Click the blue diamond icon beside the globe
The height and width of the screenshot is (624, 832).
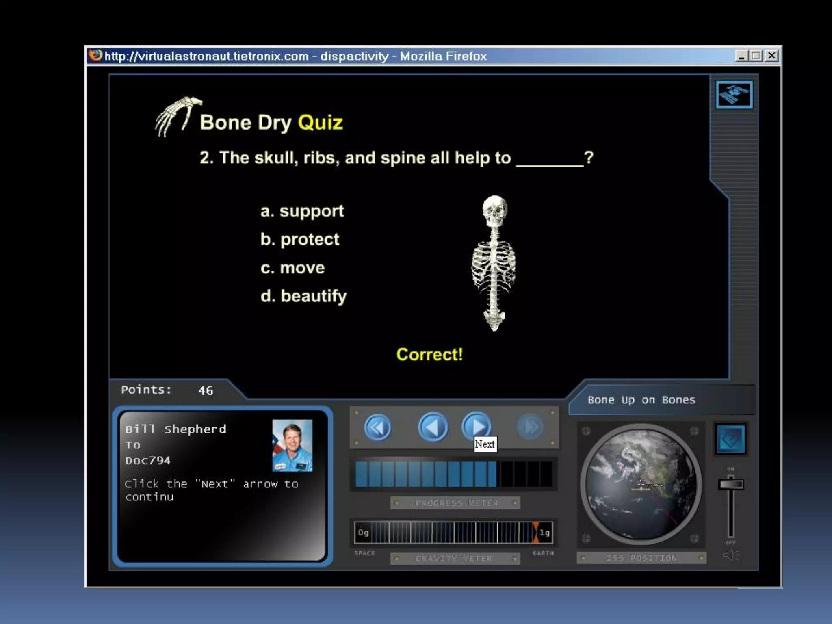pyautogui.click(x=731, y=439)
